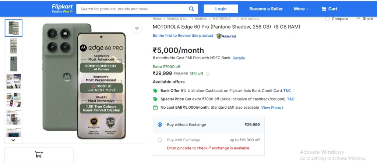
Task: Go to Home breadcrumb
Action: click(157, 18)
